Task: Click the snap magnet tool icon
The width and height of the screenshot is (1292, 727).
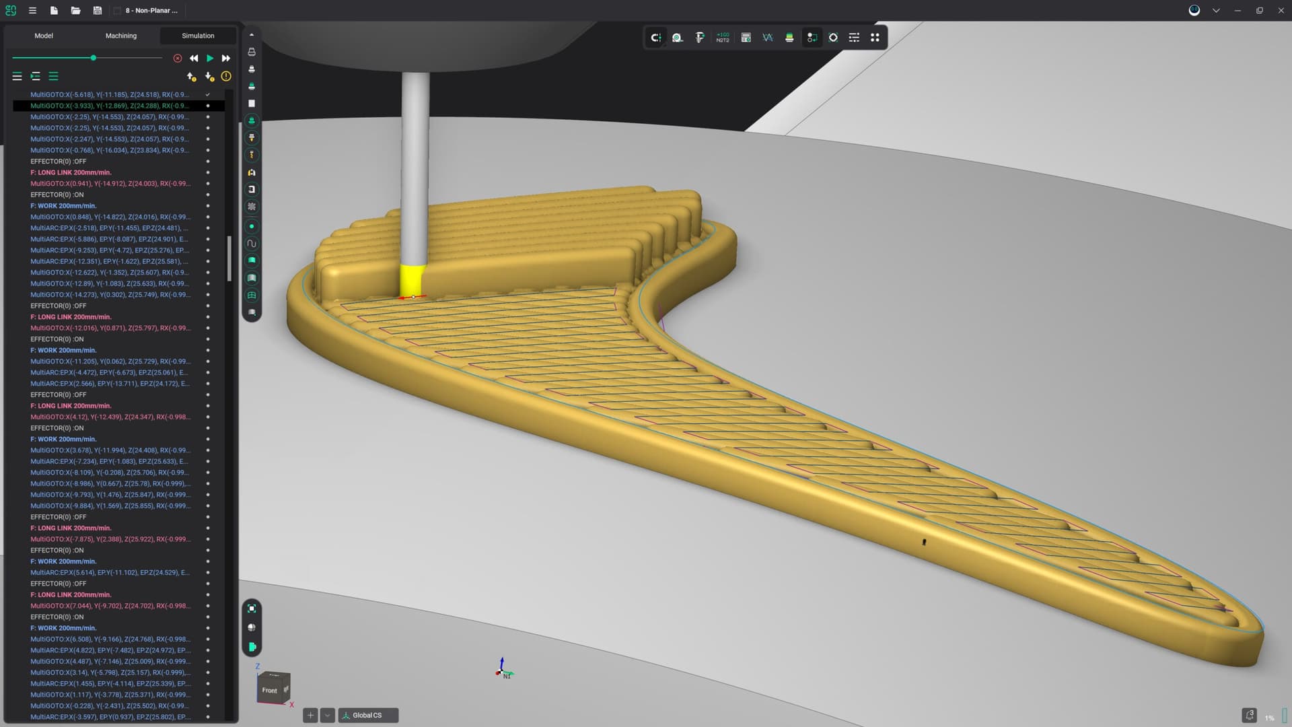Action: coord(655,38)
